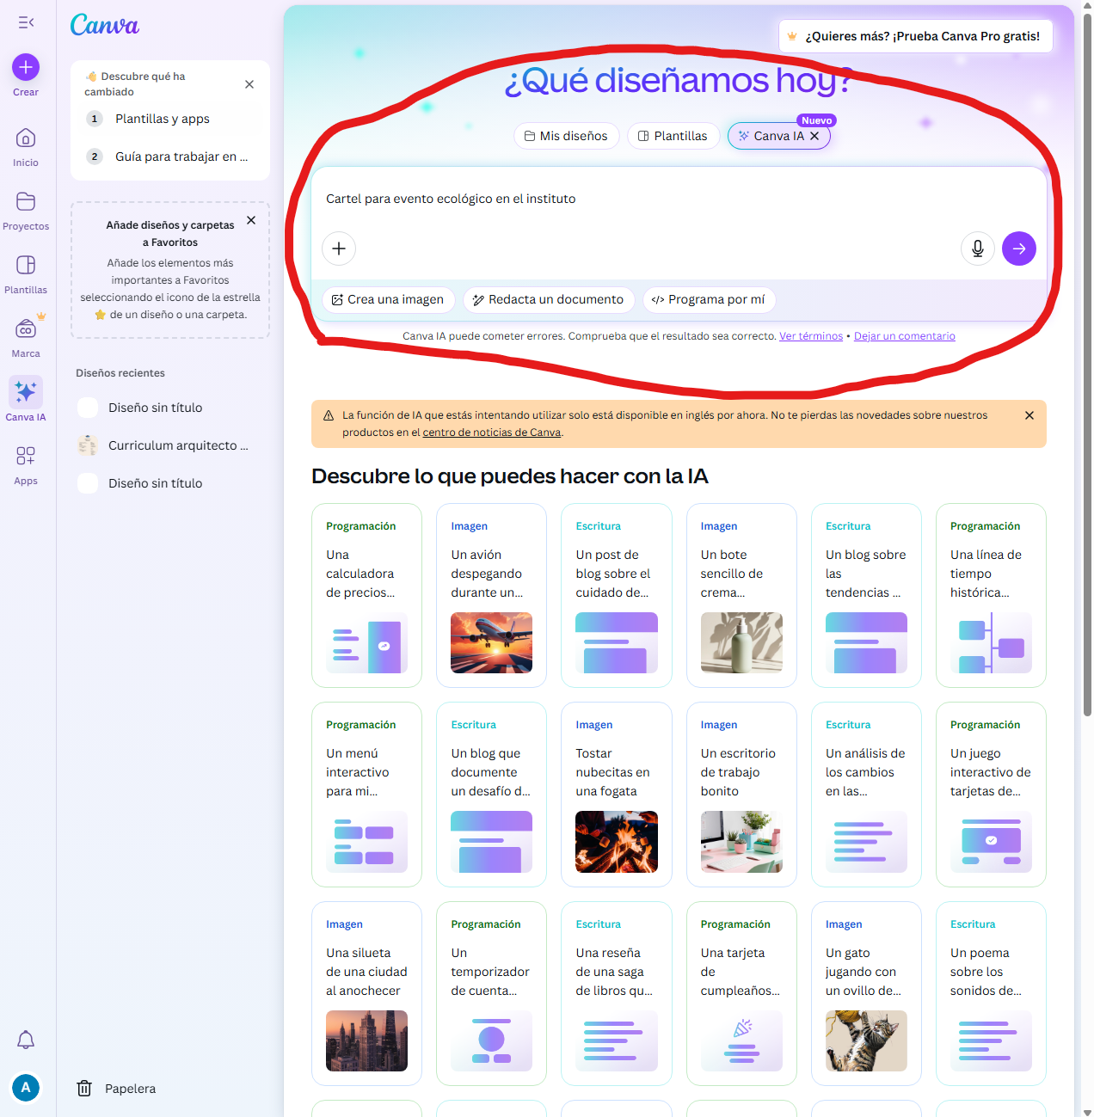Collapse the sidebar menu icon
This screenshot has width=1094, height=1117.
tap(26, 22)
